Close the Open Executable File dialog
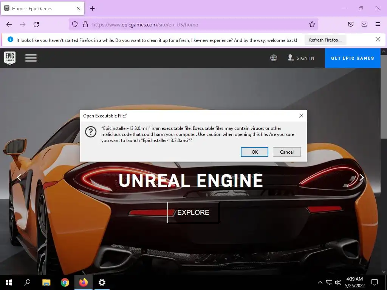The image size is (387, 290). (301, 116)
